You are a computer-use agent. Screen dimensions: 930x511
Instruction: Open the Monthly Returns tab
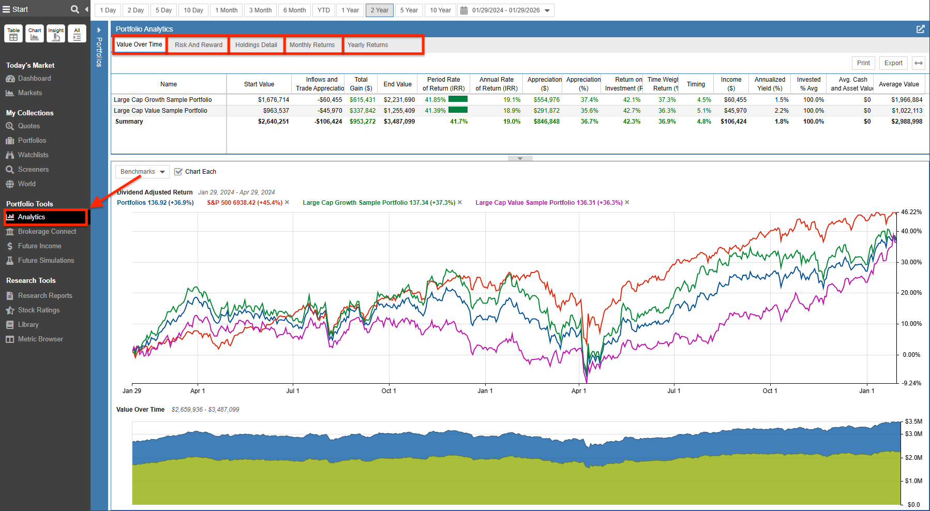click(x=312, y=45)
